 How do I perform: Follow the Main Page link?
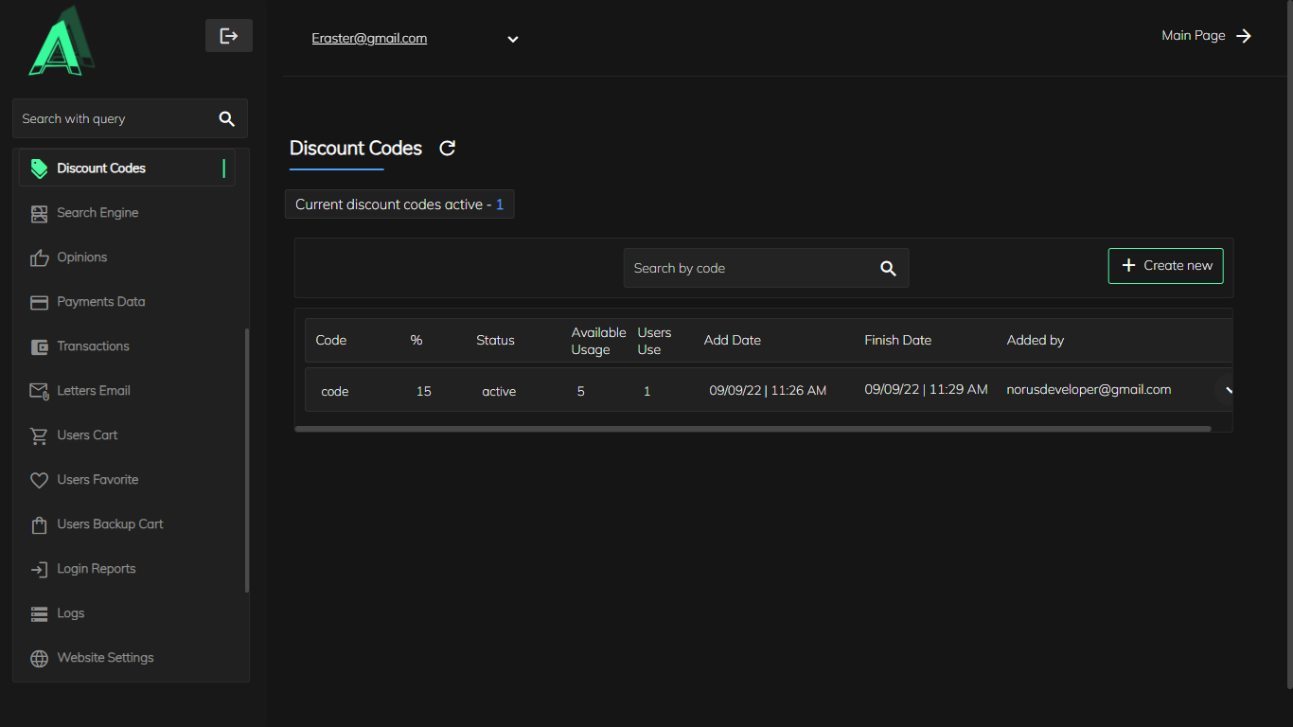[1206, 36]
